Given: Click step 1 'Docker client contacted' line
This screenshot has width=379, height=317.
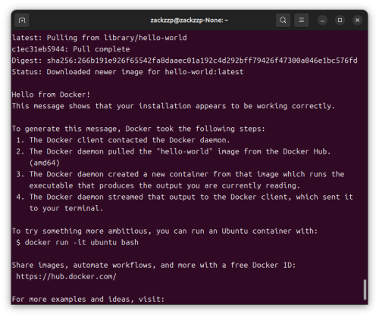Looking at the screenshot, I should (123, 140).
